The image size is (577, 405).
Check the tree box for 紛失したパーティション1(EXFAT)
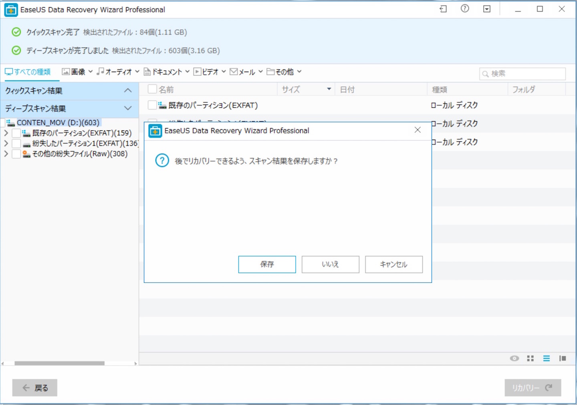click(16, 144)
